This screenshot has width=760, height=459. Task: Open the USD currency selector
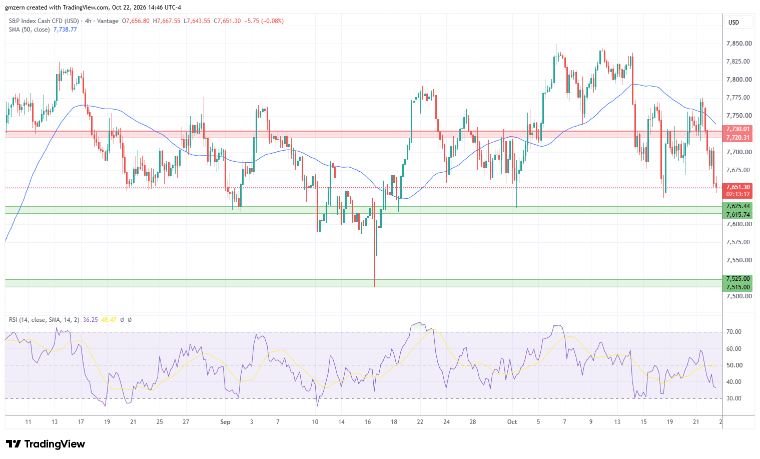pyautogui.click(x=738, y=23)
